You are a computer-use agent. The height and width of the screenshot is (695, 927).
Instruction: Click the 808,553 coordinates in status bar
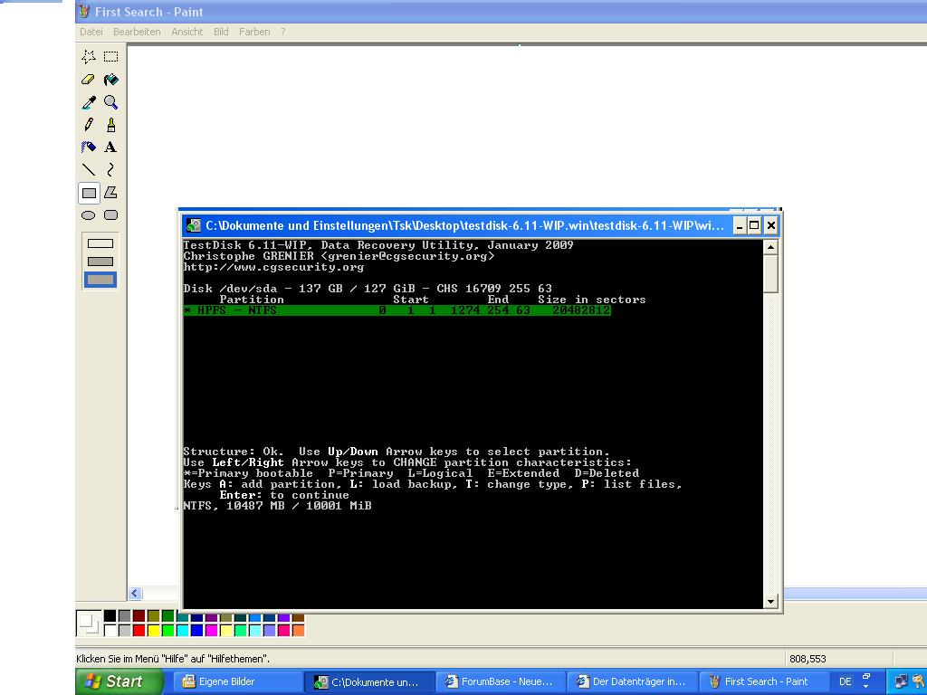(808, 659)
